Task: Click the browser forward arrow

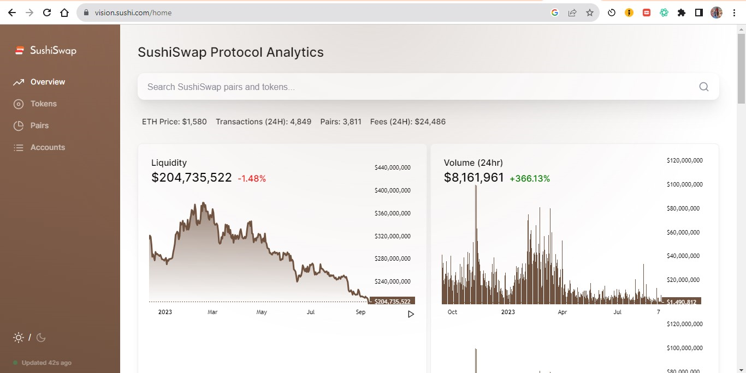Action: [29, 13]
